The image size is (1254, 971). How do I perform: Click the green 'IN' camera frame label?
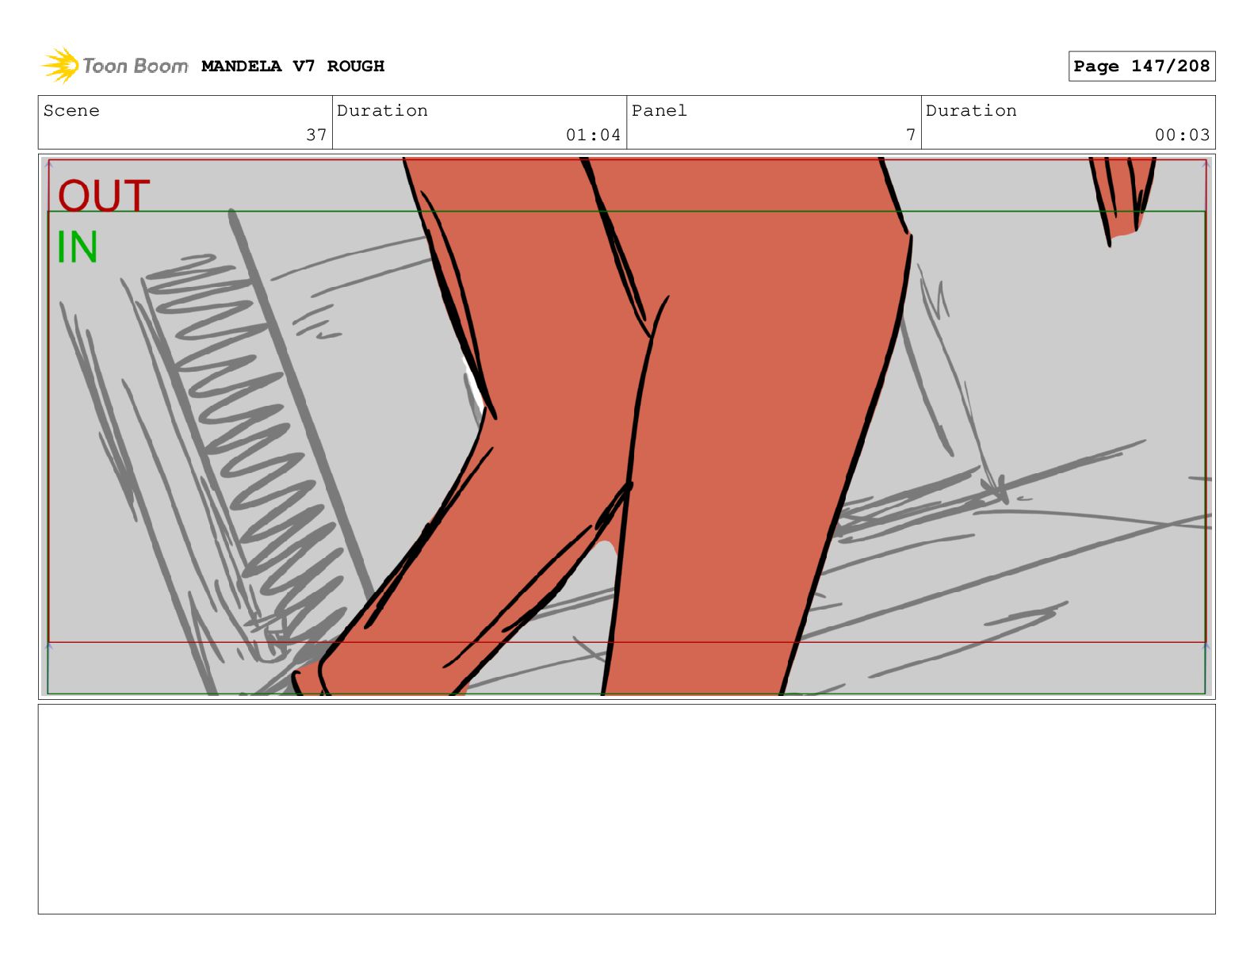77,247
